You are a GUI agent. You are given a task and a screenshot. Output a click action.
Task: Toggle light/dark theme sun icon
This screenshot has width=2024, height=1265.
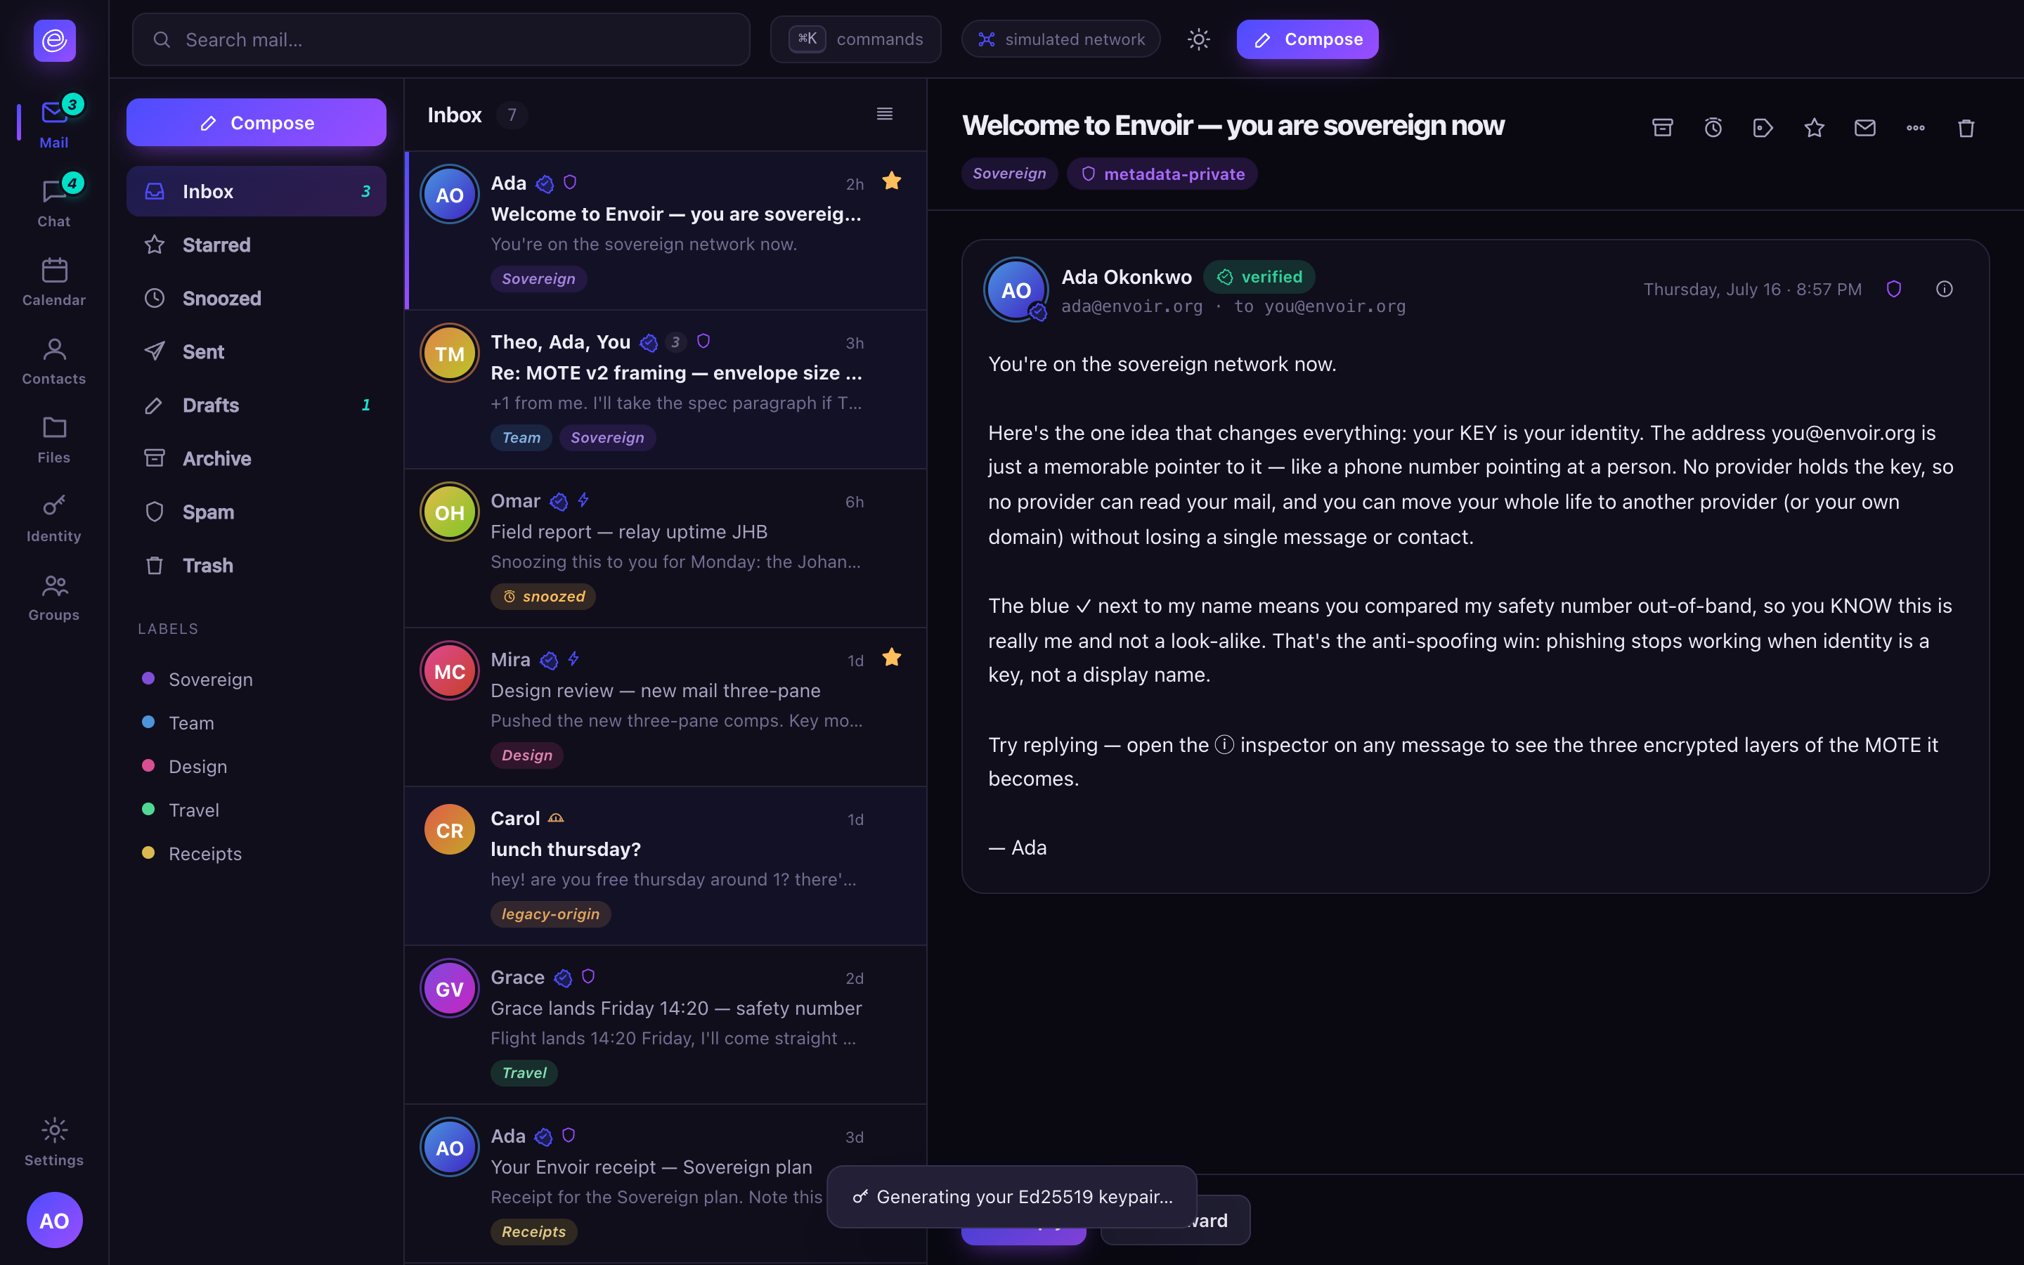(1198, 39)
